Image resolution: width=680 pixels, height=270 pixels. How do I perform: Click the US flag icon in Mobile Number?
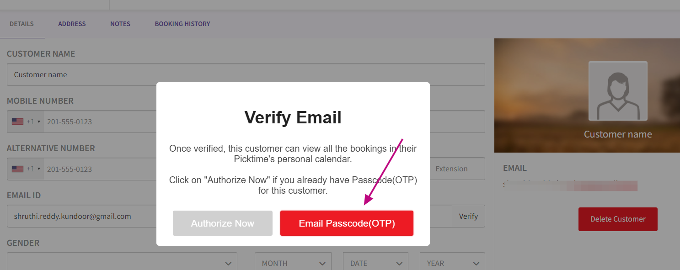pyautogui.click(x=17, y=122)
